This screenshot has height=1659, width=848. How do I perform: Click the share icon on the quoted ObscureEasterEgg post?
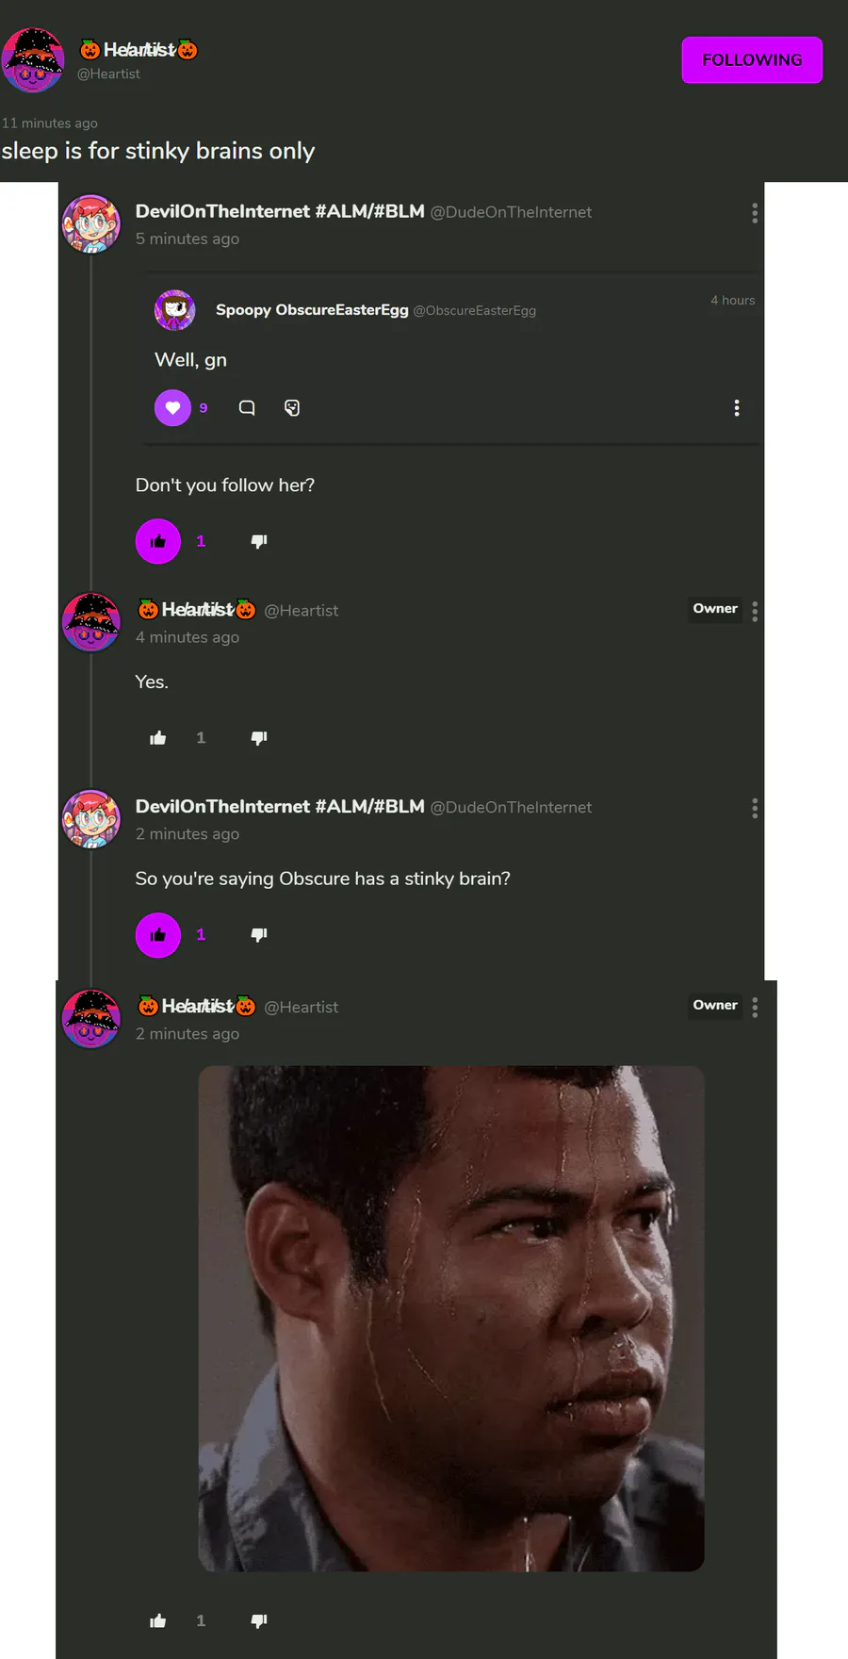pyautogui.click(x=292, y=408)
